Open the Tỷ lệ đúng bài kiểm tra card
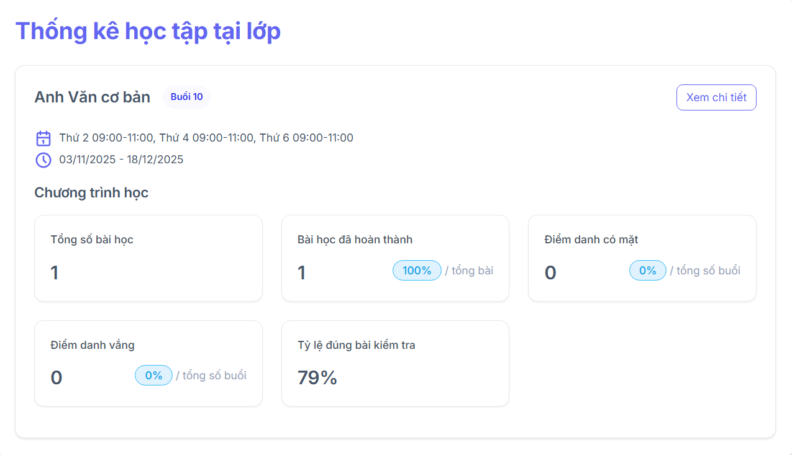The image size is (792, 455). tap(395, 363)
